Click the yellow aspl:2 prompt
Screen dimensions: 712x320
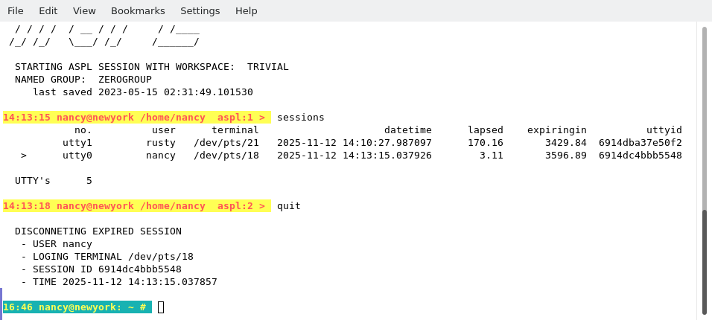tap(136, 206)
